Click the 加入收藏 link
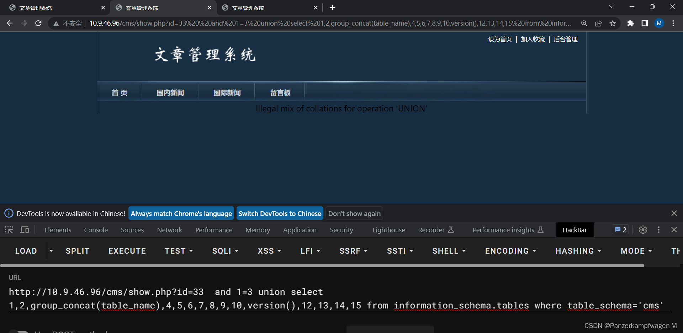The image size is (683, 333). click(533, 39)
